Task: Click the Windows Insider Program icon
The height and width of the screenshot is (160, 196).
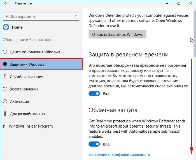Action: click(4, 126)
